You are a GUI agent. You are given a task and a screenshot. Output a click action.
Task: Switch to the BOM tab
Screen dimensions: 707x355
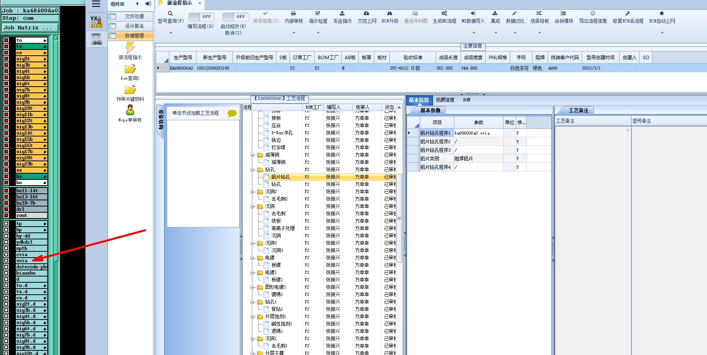467,100
